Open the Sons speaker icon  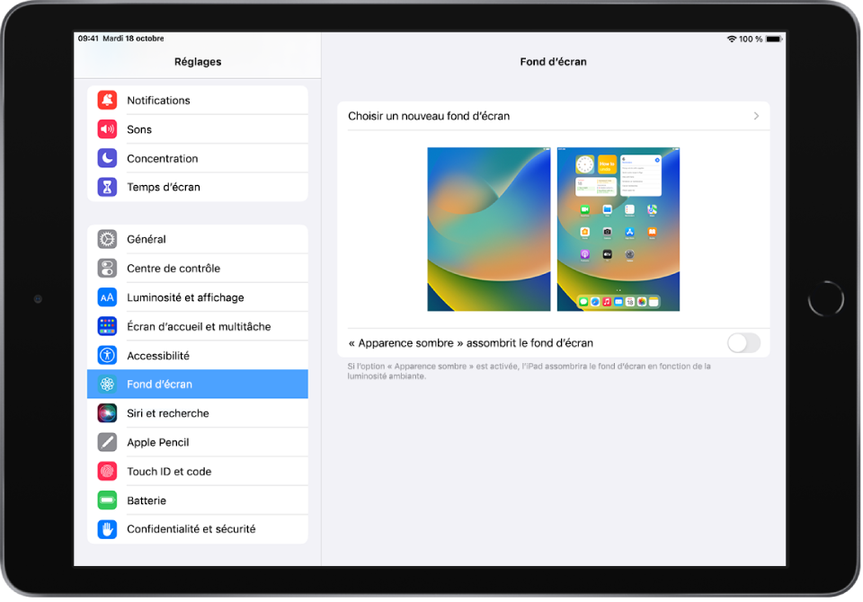coord(108,129)
